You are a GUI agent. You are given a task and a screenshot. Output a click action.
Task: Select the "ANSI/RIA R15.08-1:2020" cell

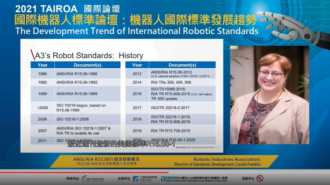coord(182,140)
